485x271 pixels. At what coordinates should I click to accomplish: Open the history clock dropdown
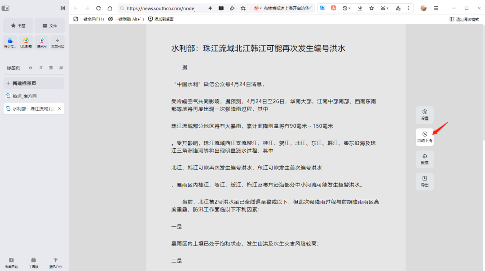point(346,9)
